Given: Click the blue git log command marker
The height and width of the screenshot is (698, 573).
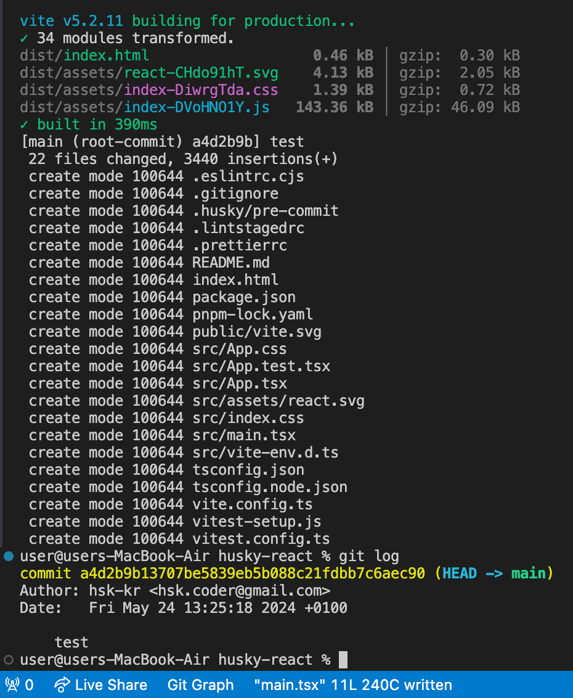Looking at the screenshot, I should pyautogui.click(x=9, y=556).
